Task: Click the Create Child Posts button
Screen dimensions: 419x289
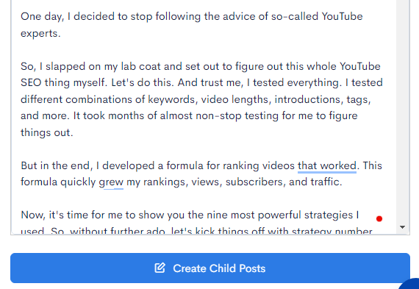Action: pos(210,268)
